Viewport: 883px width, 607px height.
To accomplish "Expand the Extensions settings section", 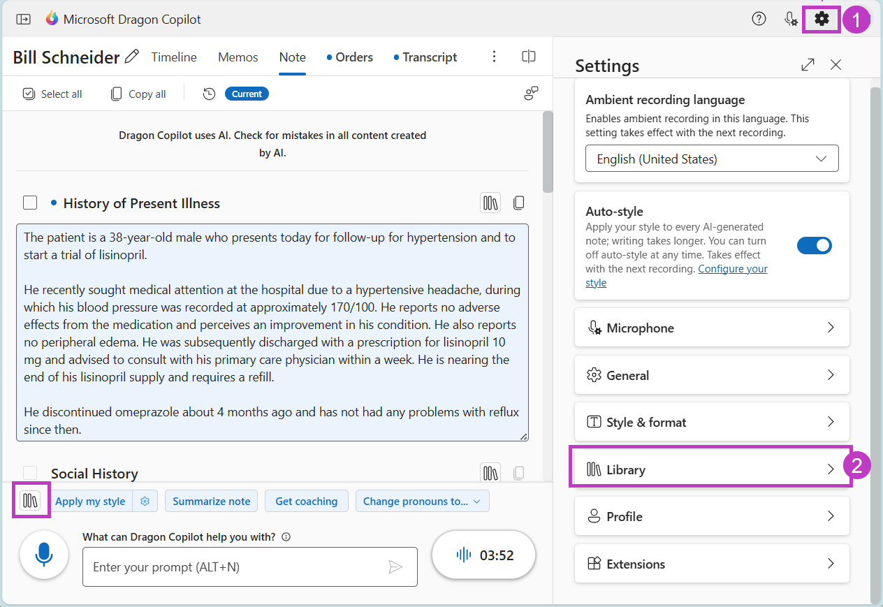I will pyautogui.click(x=712, y=564).
